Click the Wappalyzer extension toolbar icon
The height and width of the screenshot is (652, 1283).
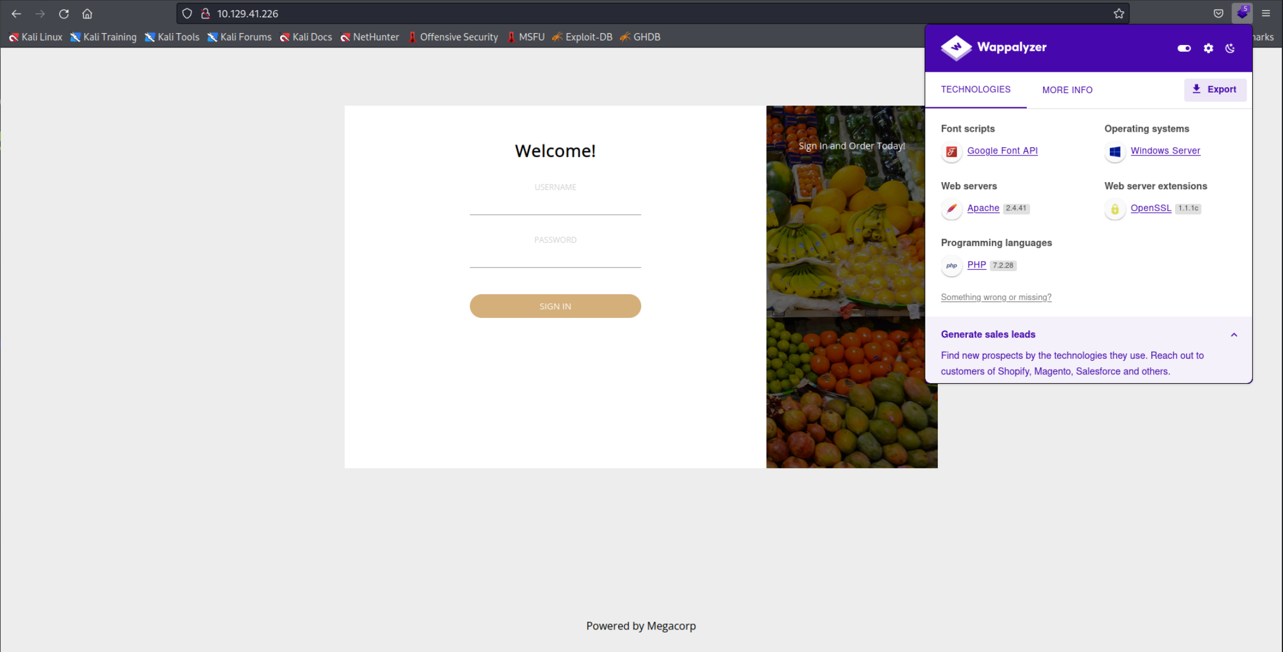pos(1241,13)
